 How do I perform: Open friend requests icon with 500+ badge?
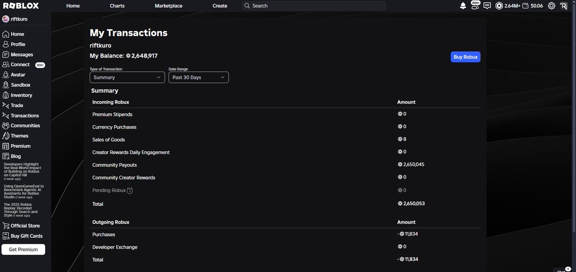(x=475, y=5)
